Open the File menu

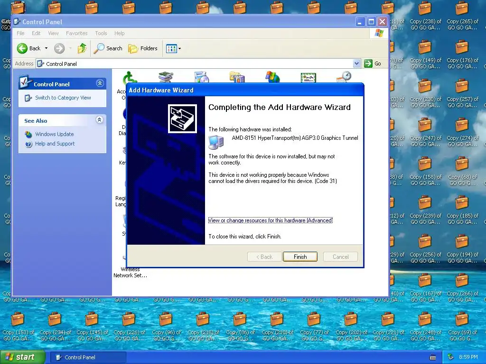(x=20, y=33)
